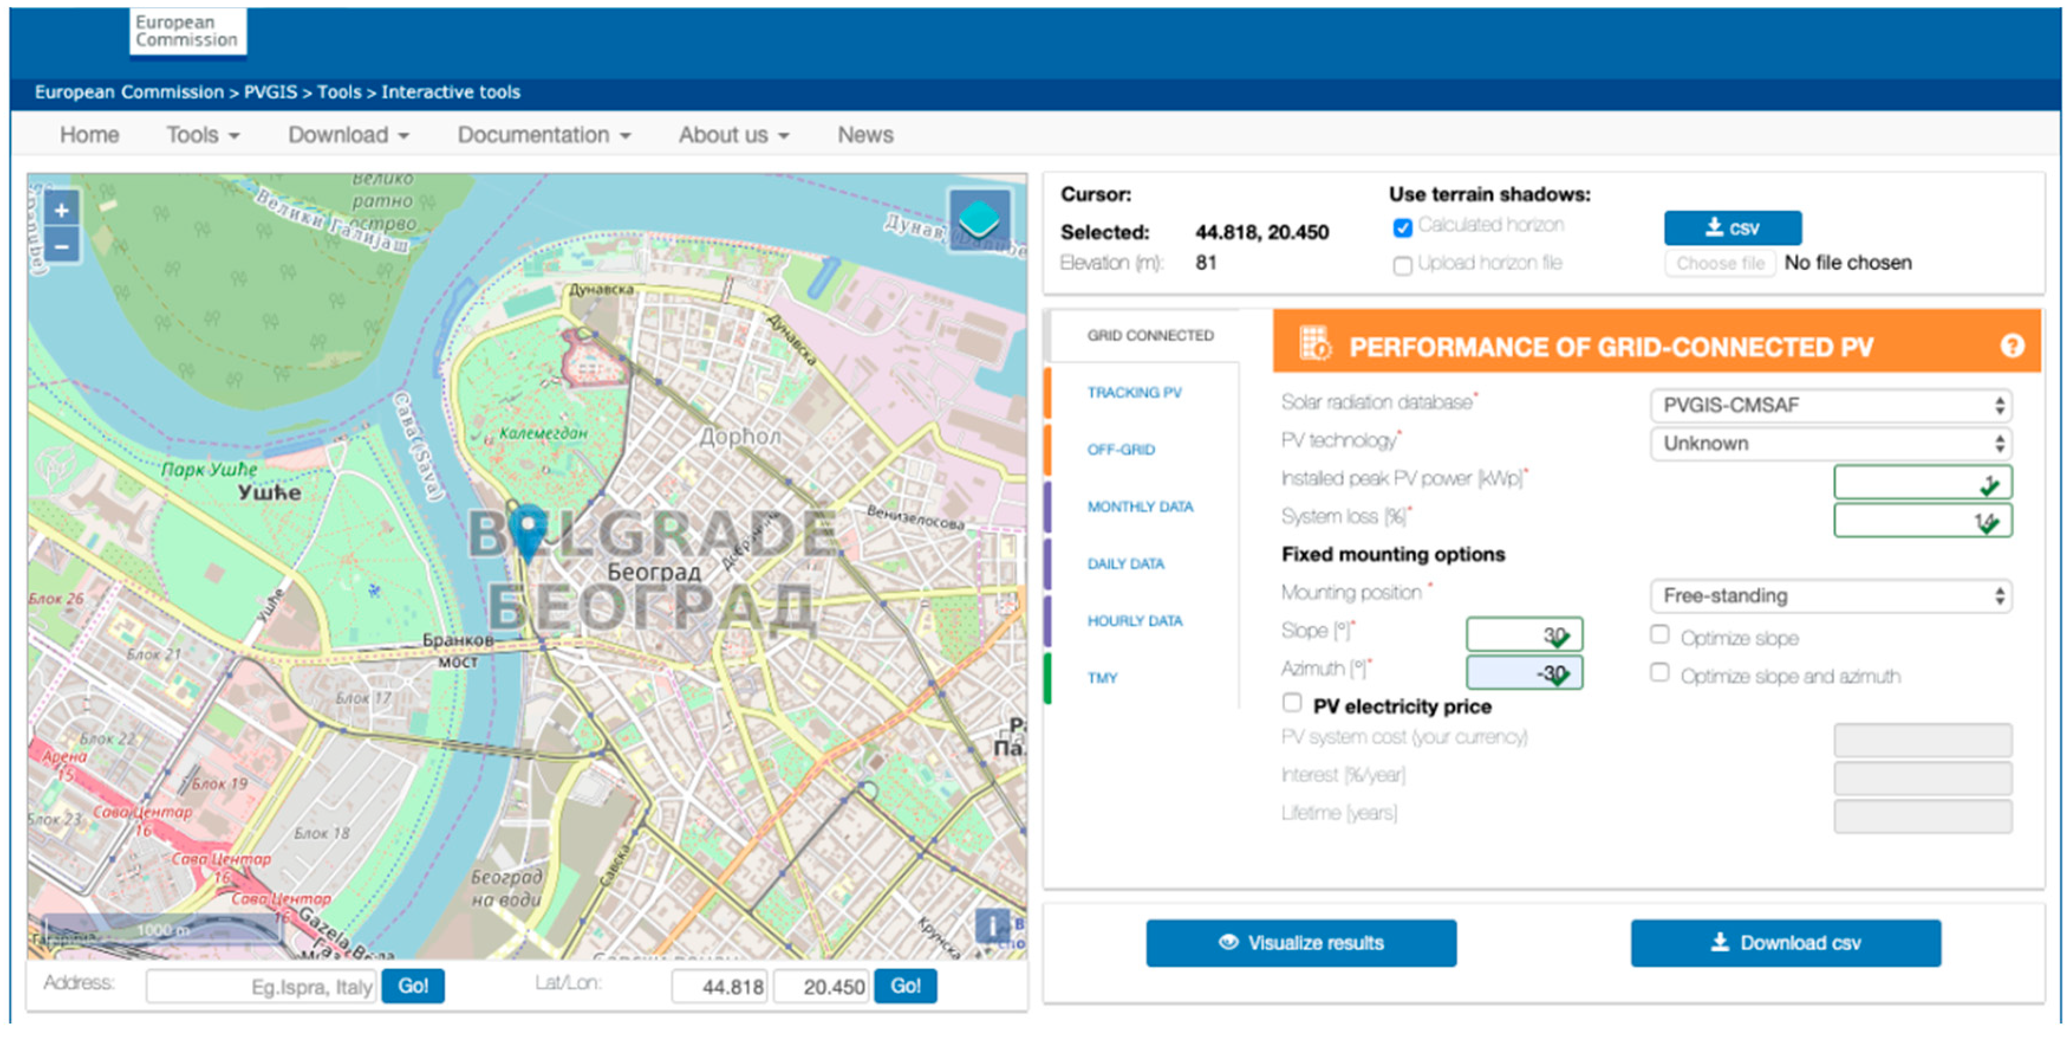Zoom in on the map
Image resolution: width=2070 pixels, height=1037 pixels.
62,210
